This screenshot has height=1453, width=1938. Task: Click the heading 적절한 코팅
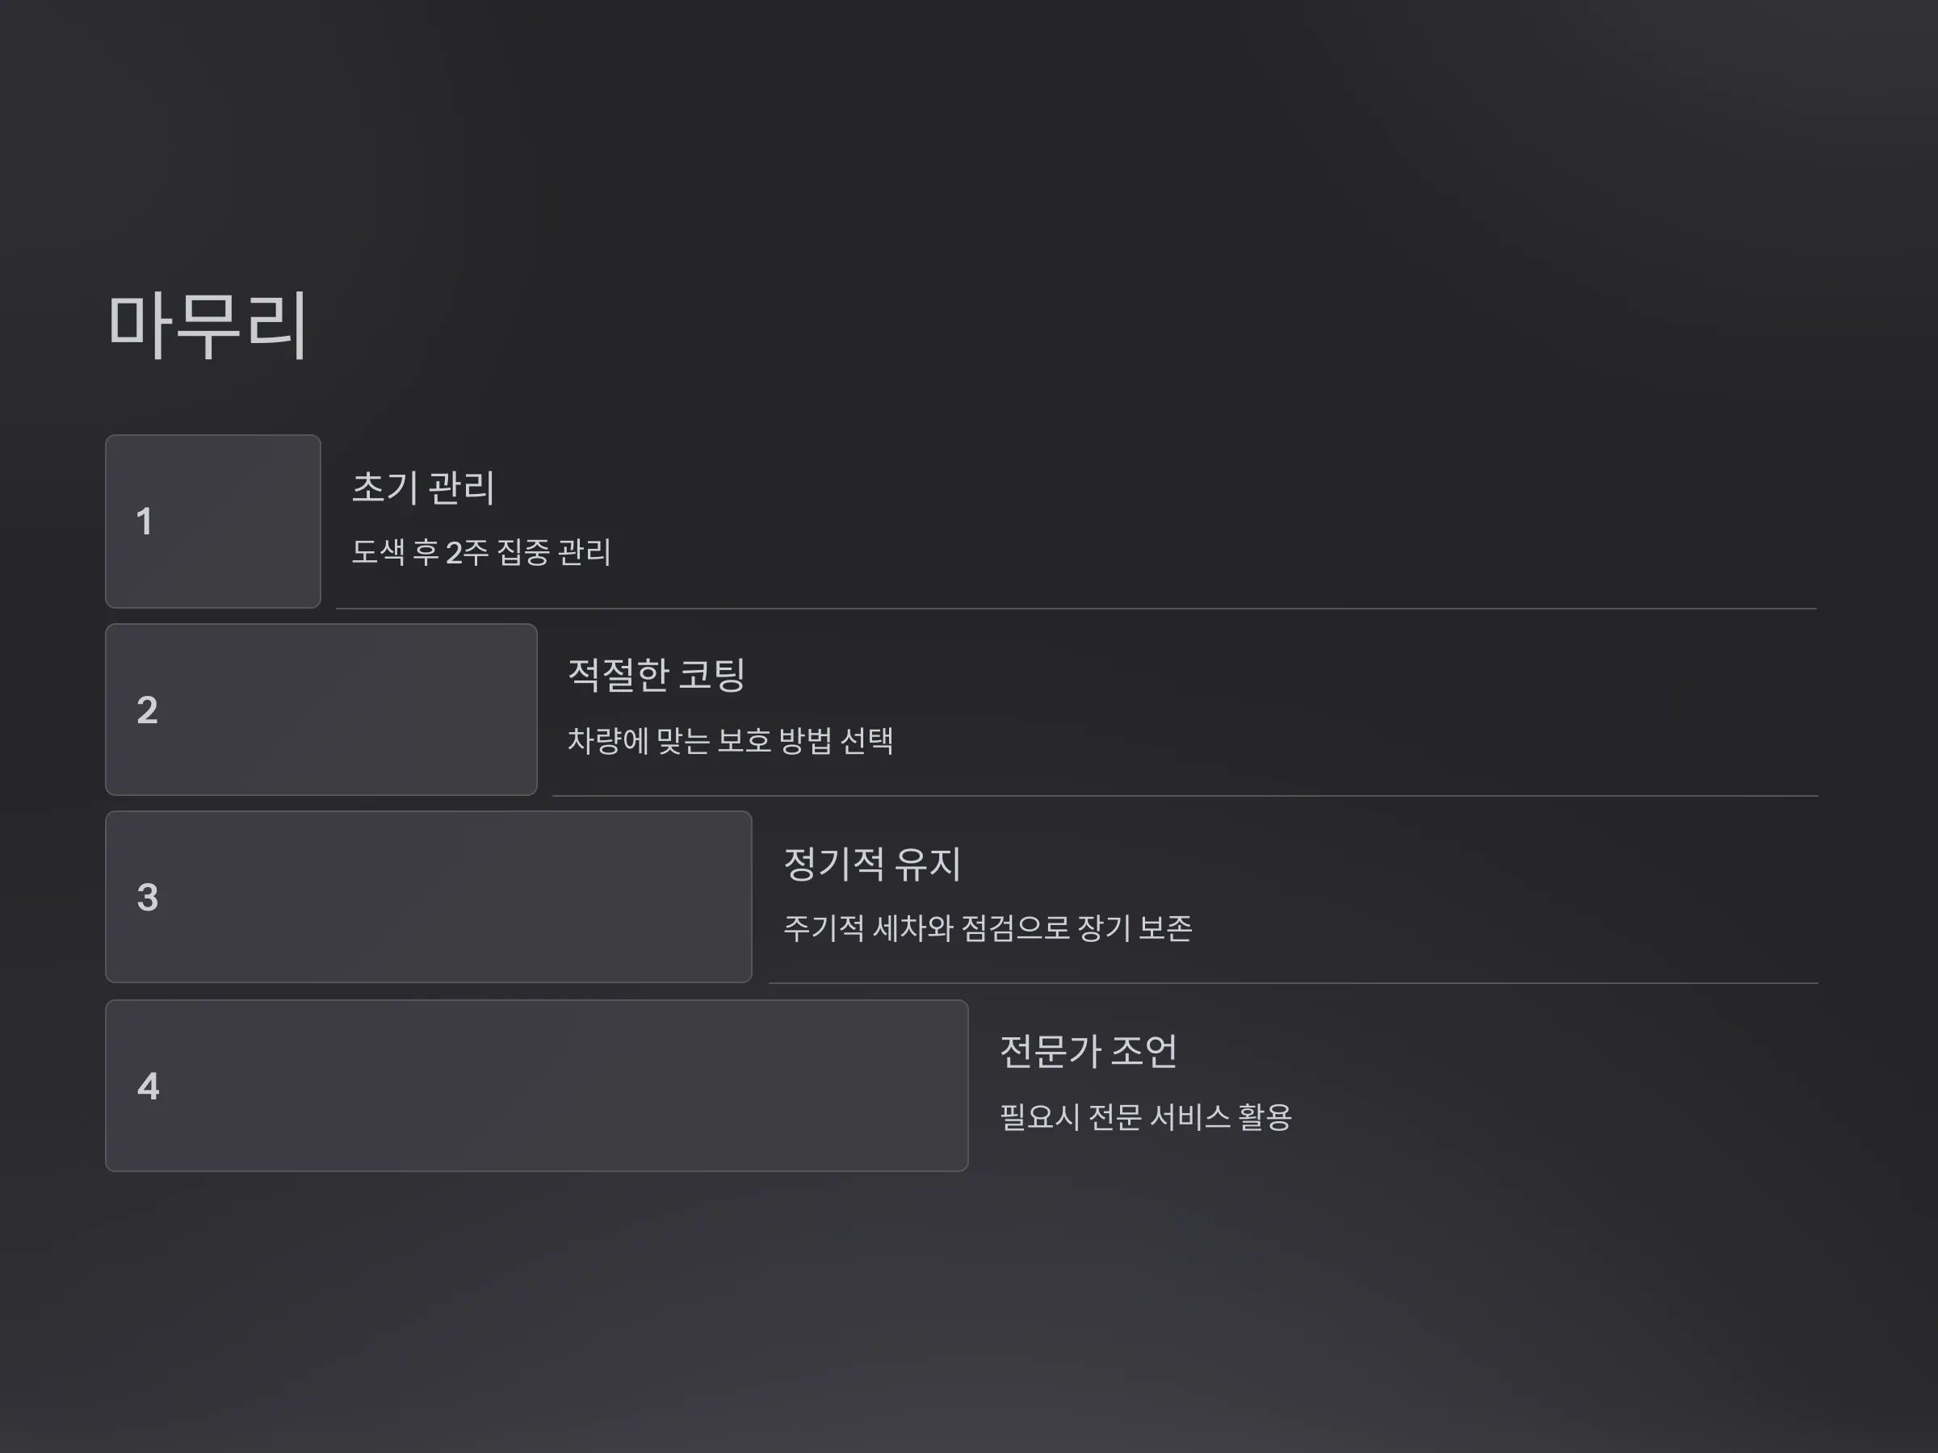coord(656,676)
